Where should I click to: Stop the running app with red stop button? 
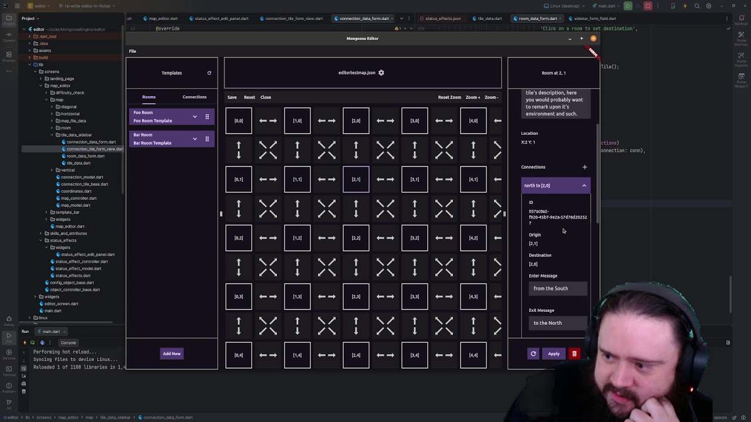(648, 6)
